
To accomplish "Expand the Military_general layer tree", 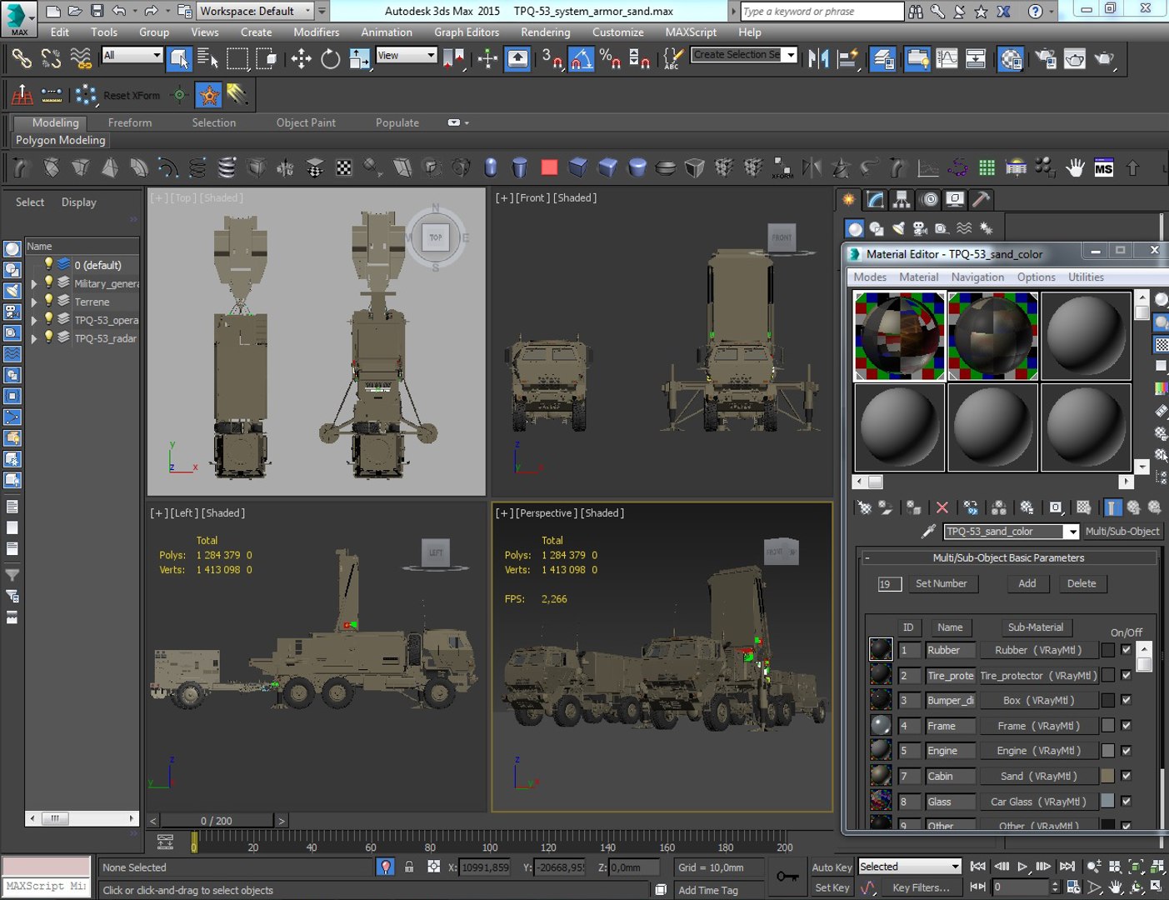I will 34,283.
